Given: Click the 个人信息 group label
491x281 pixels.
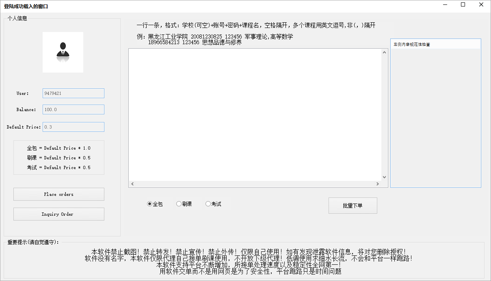Looking at the screenshot, I should click(x=17, y=18).
